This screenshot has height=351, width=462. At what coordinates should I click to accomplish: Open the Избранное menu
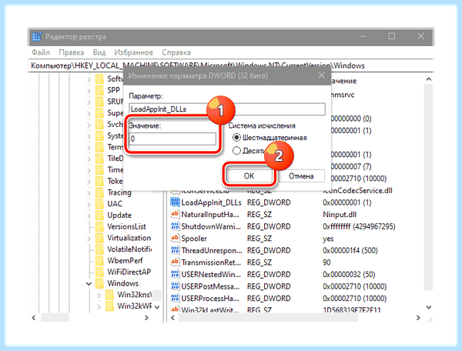pyautogui.click(x=133, y=52)
